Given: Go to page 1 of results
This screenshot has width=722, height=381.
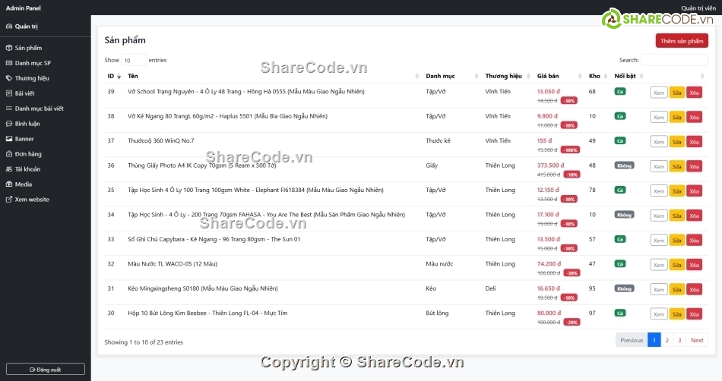Looking at the screenshot, I should pyautogui.click(x=654, y=340).
